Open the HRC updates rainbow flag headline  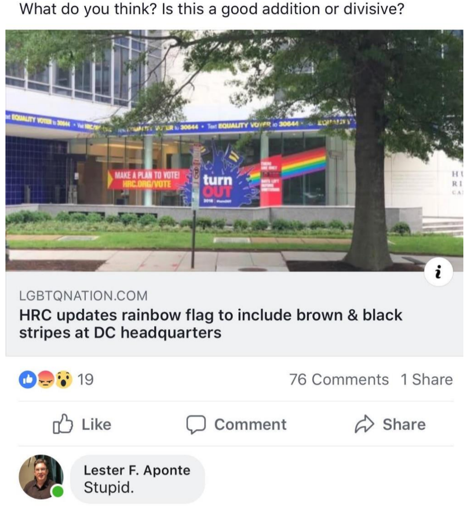(210, 324)
